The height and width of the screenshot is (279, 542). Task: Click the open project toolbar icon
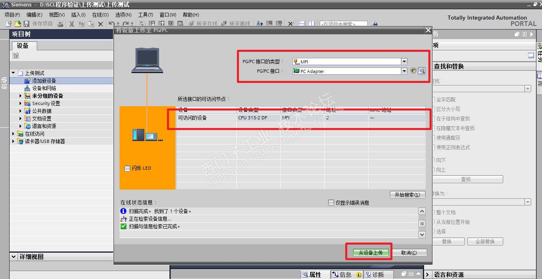(x=18, y=24)
